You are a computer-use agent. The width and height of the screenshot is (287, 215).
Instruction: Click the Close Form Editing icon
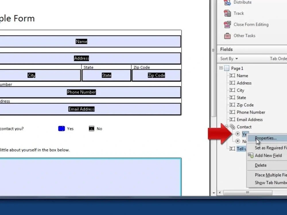coord(227,25)
